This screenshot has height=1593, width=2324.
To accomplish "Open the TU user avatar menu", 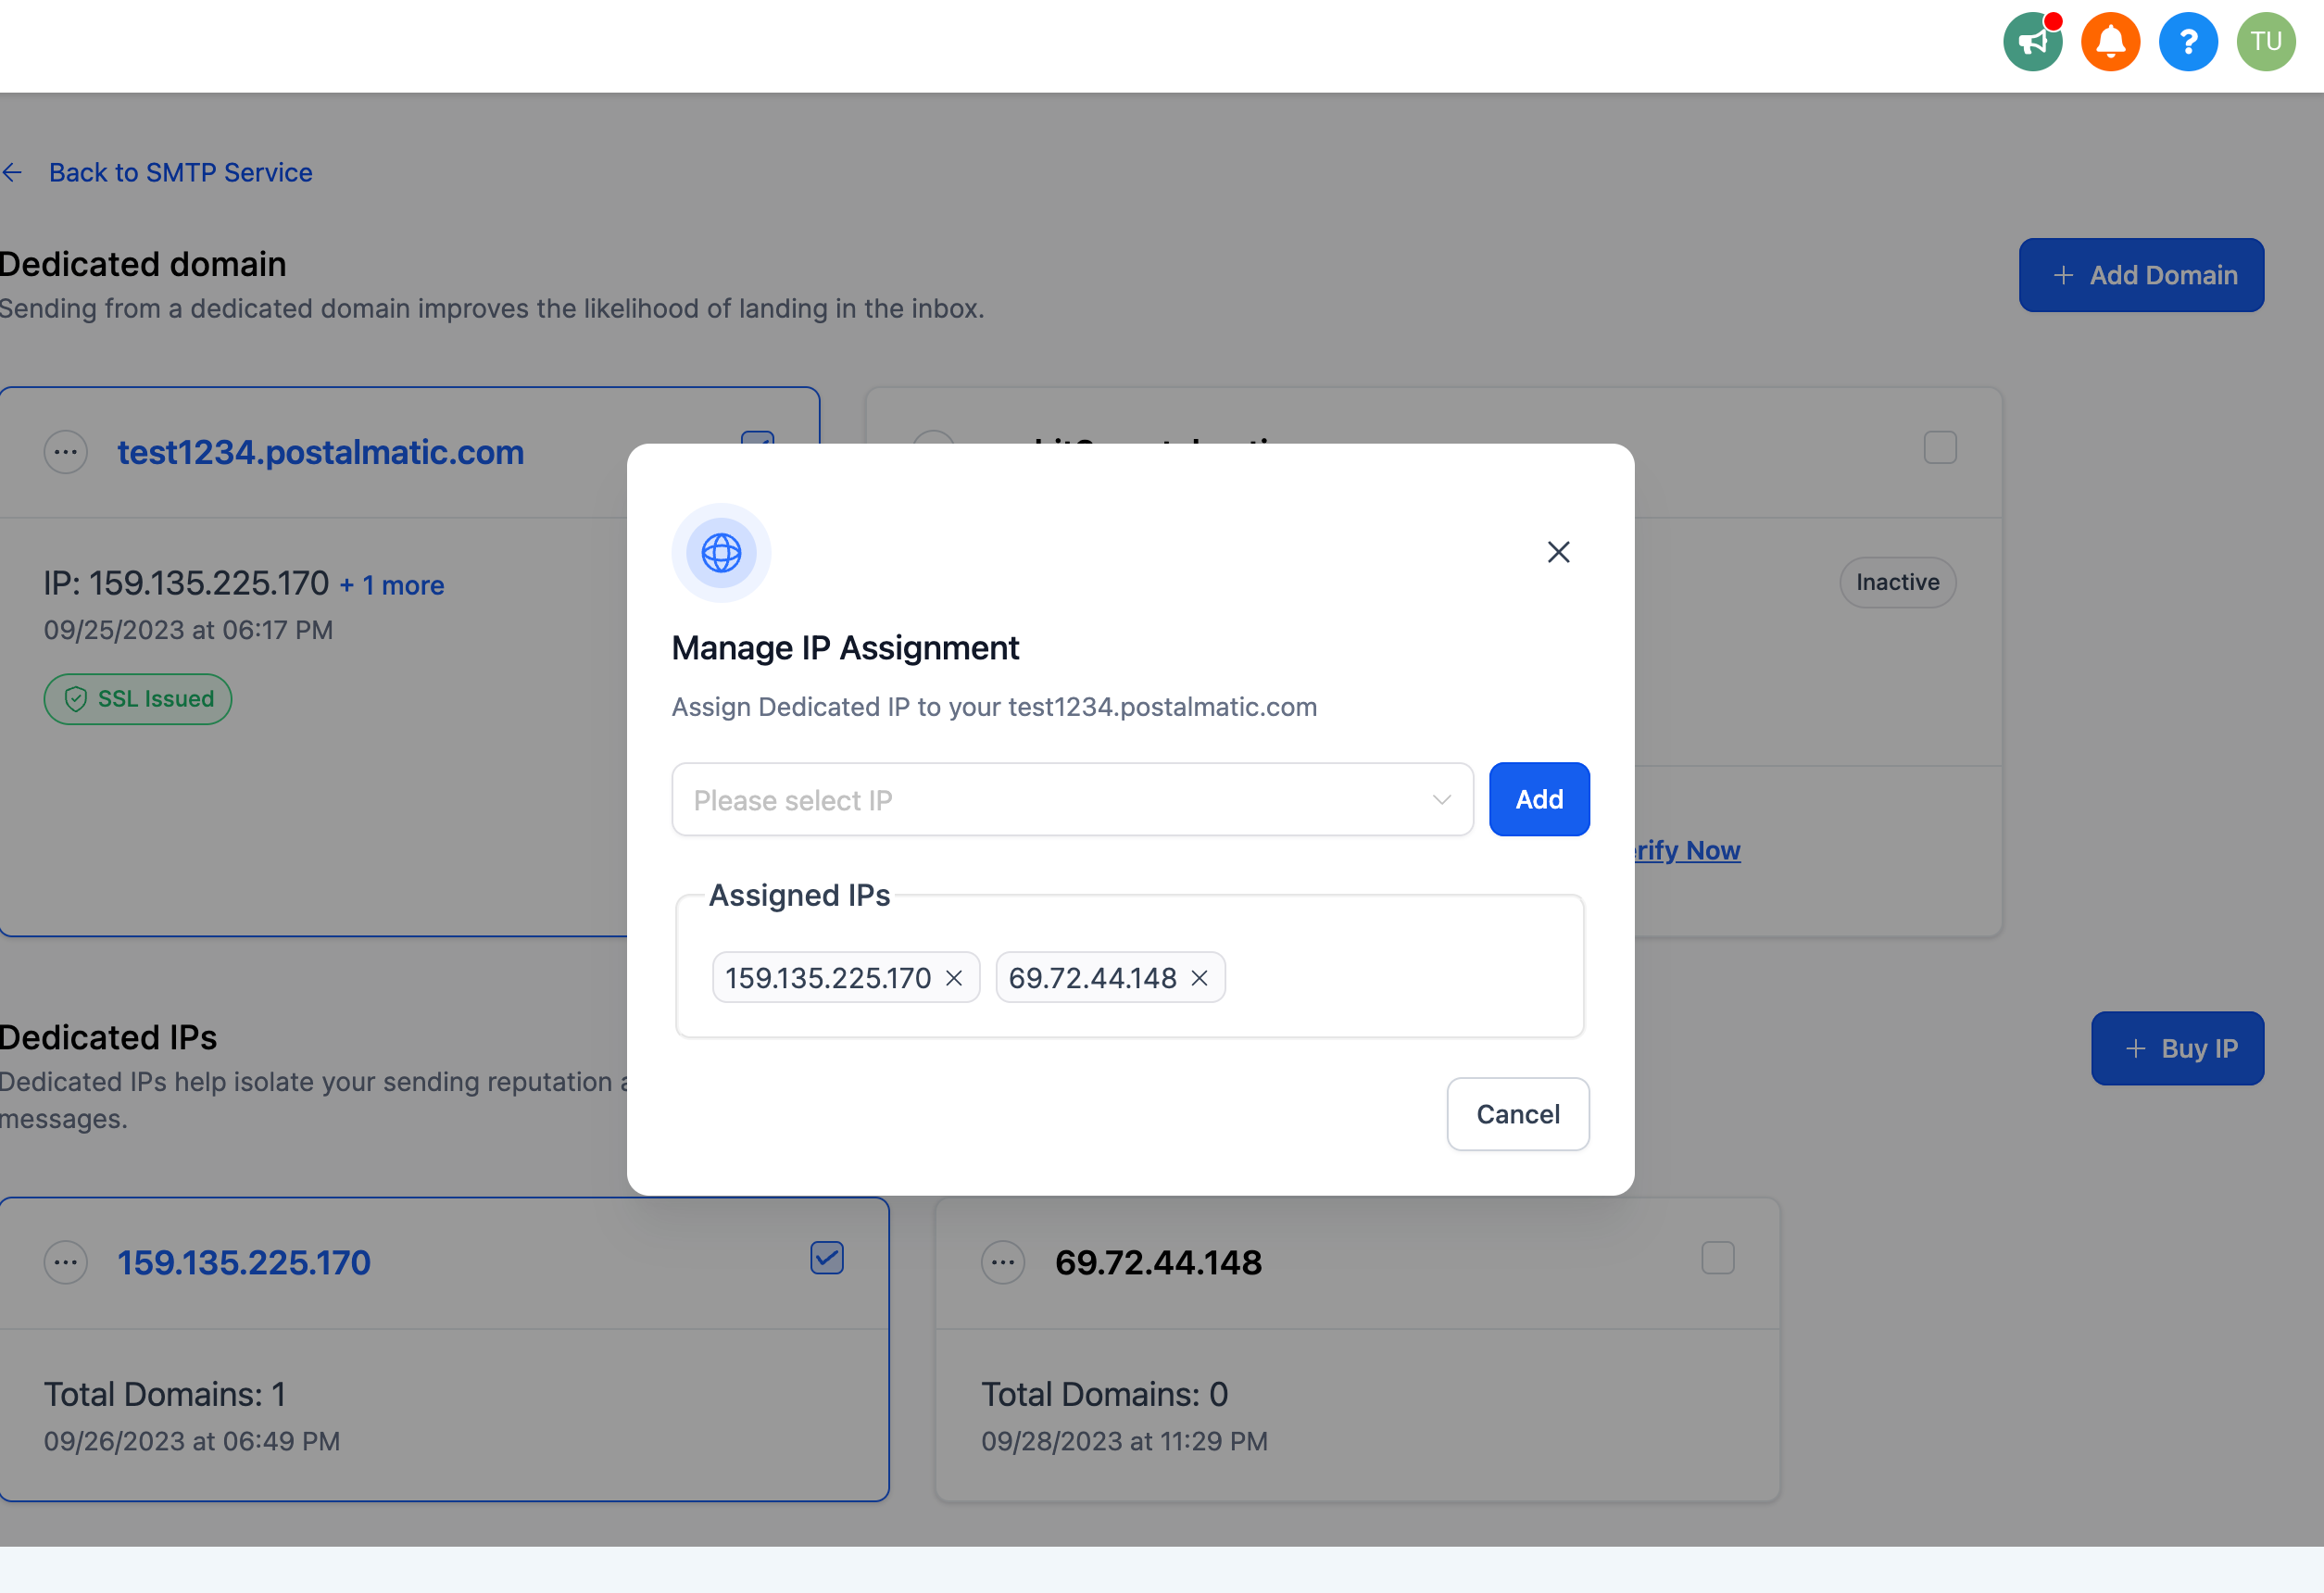I will point(2266,42).
